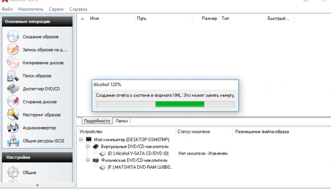The height and width of the screenshot is (189, 331).
Task: Collapse the Основные операции panel header
Action: [37, 22]
